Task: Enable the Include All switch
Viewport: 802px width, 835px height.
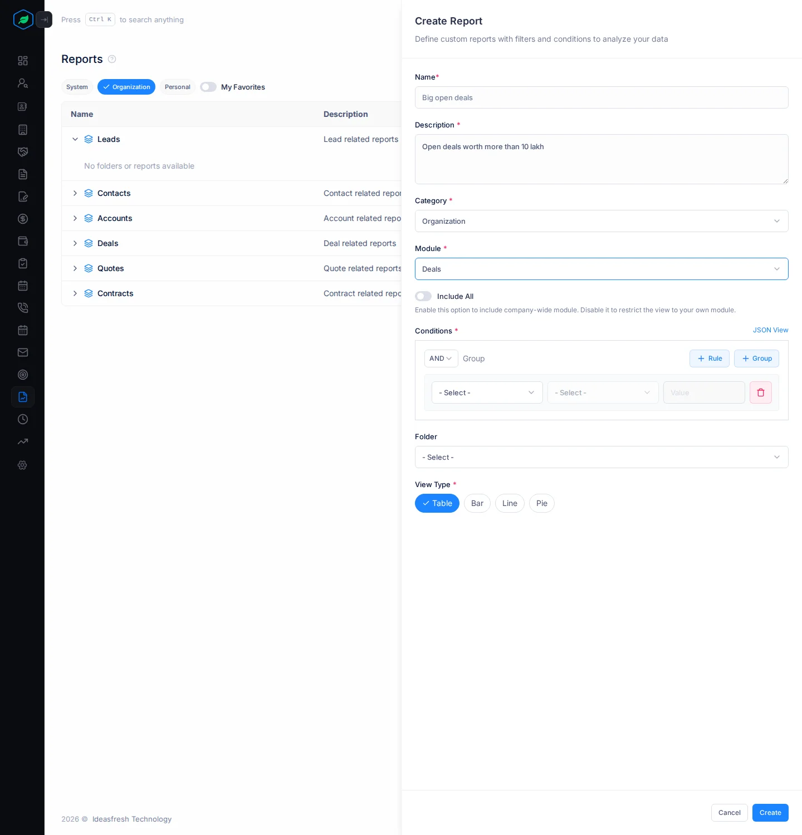Action: pos(423,296)
